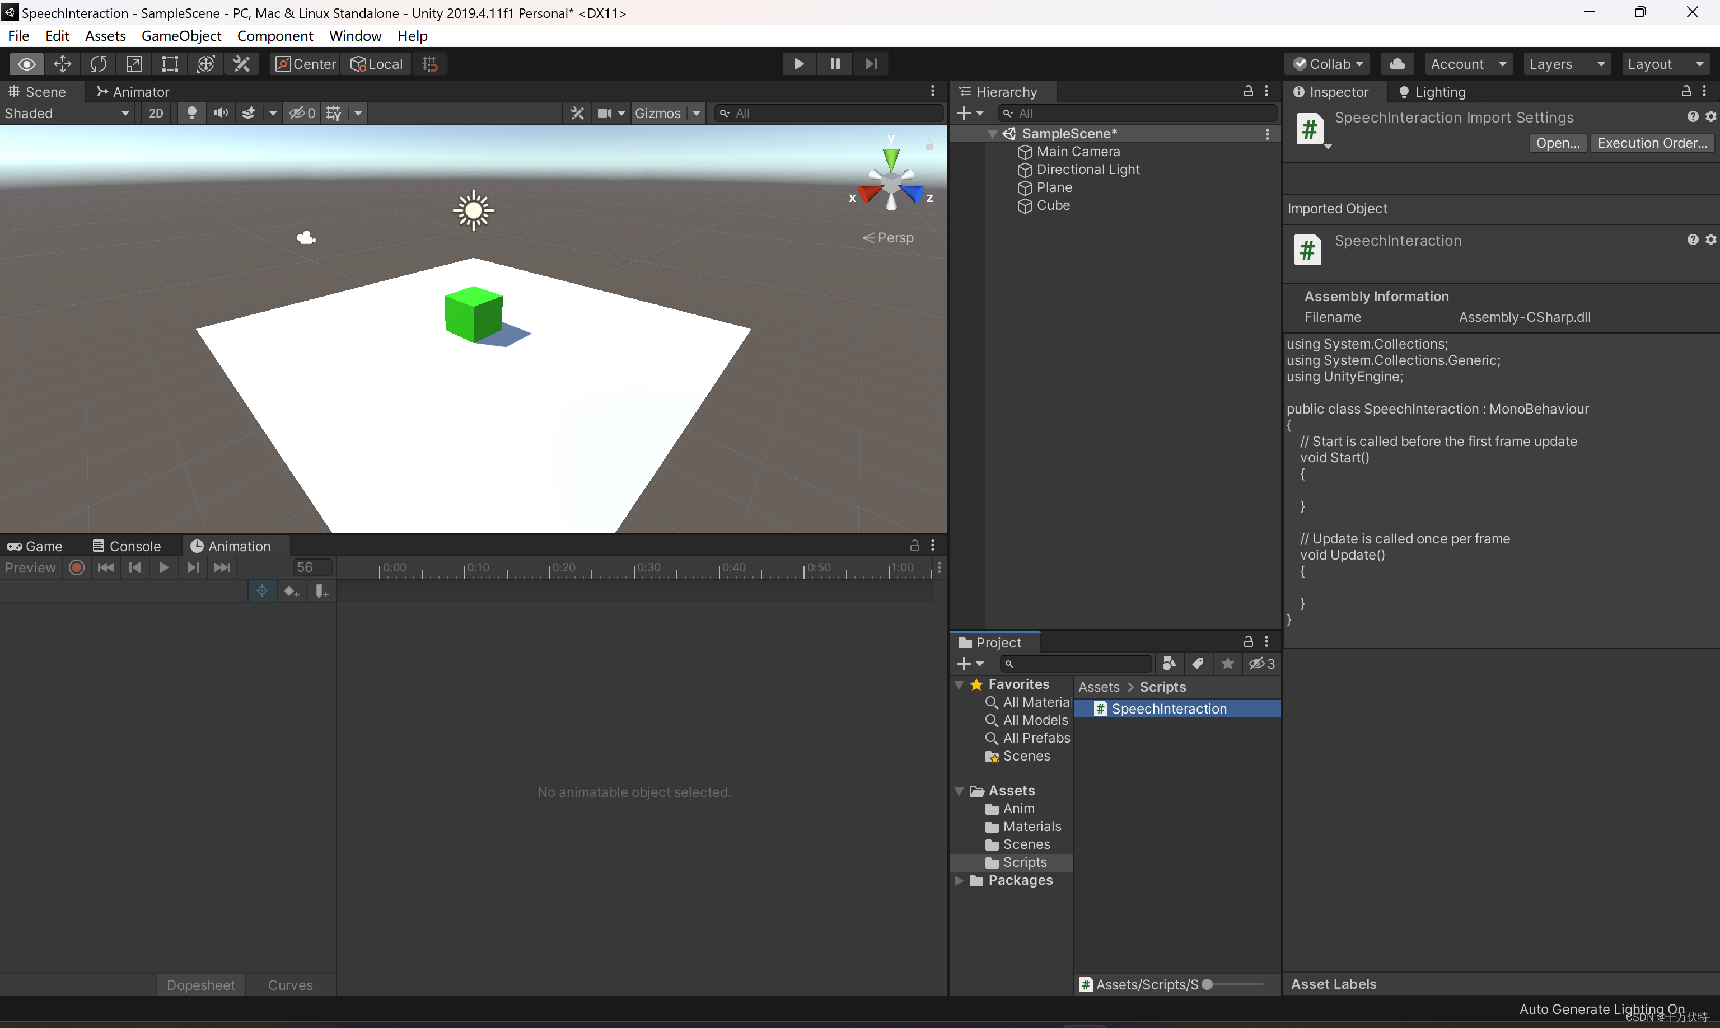
Task: Toggle scene lighting bulb button
Action: [x=192, y=113]
